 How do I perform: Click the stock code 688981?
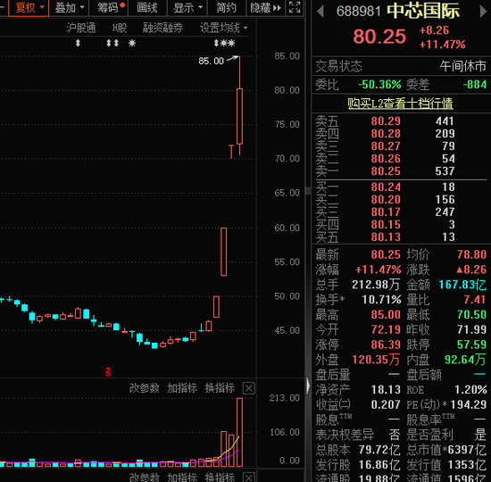(359, 12)
